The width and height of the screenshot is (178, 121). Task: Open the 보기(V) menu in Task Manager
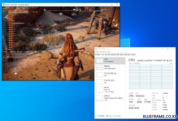point(108,52)
